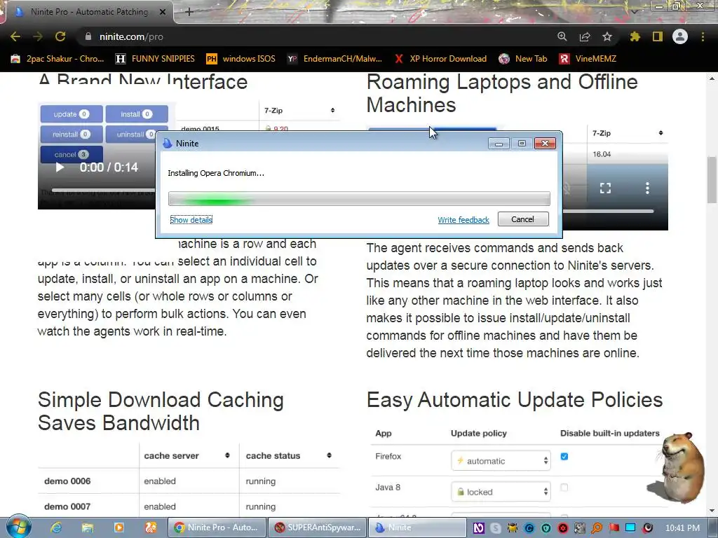Bookmark this page with the star icon
The width and height of the screenshot is (718, 538).
click(x=607, y=36)
